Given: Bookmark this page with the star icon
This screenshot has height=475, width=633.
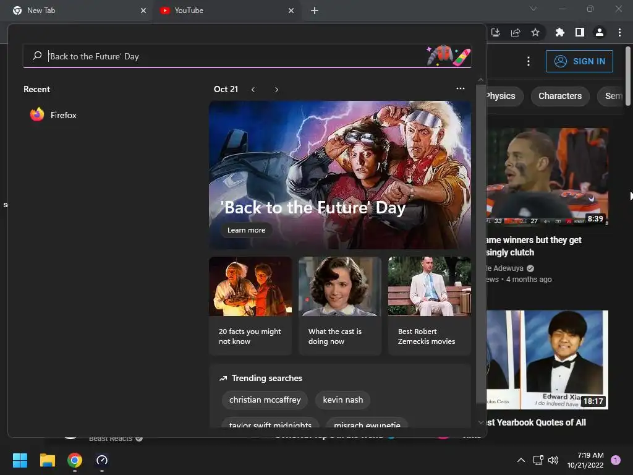Looking at the screenshot, I should (535, 32).
